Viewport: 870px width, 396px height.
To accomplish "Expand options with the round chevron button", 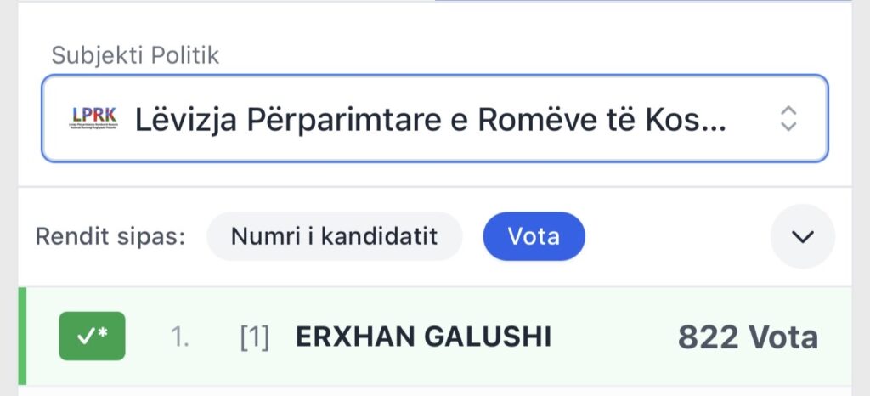I will point(802,236).
